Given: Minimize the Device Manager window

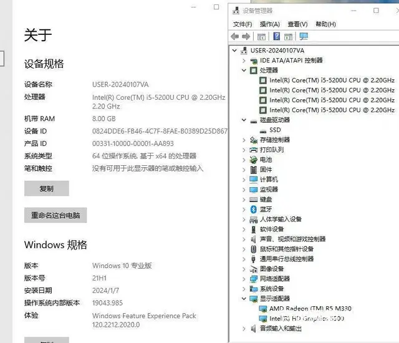Looking at the screenshot, I should [x=353, y=11].
